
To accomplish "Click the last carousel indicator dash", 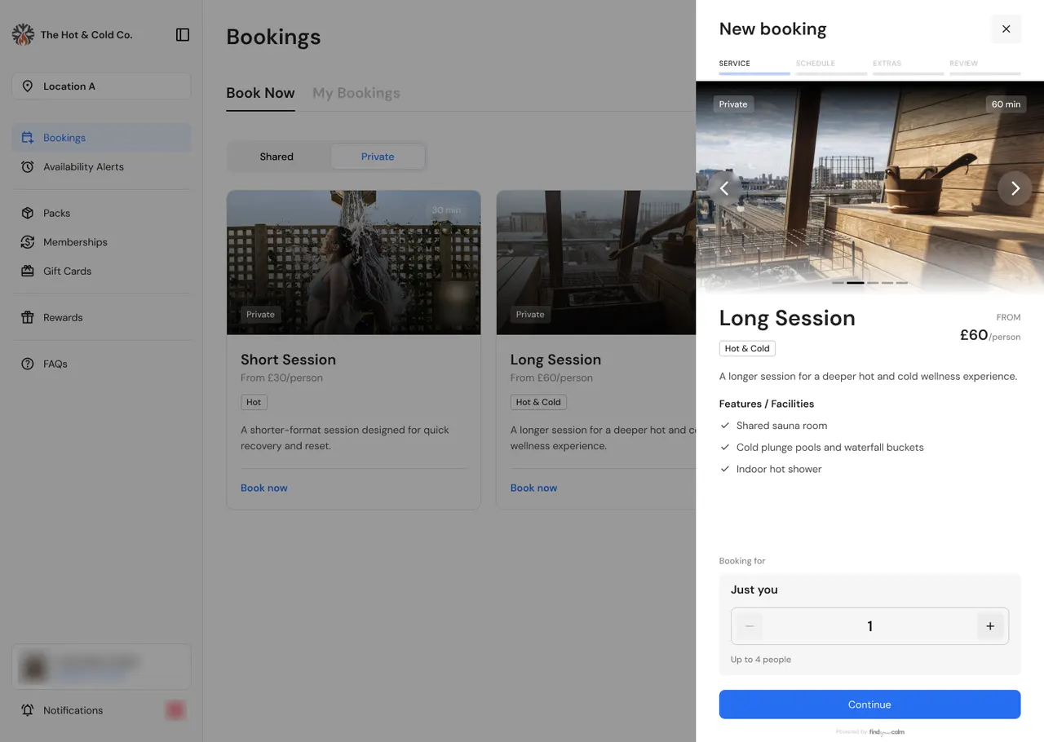I will [x=902, y=283].
